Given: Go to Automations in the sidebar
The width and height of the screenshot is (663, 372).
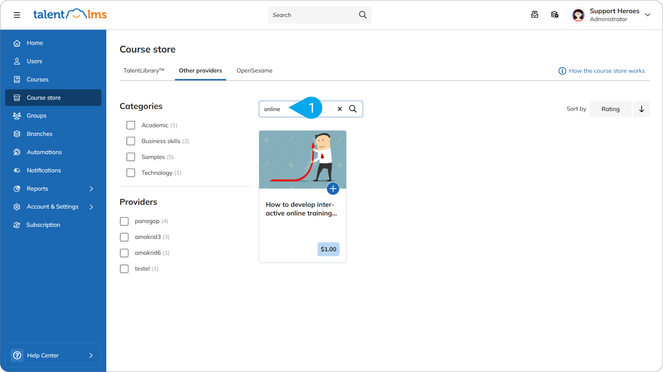Looking at the screenshot, I should [x=44, y=152].
